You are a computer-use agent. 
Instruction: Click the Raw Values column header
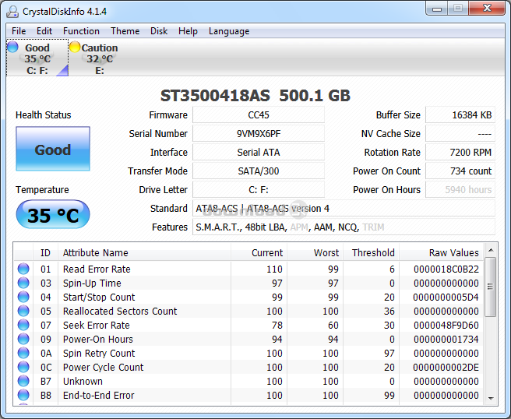pos(441,252)
